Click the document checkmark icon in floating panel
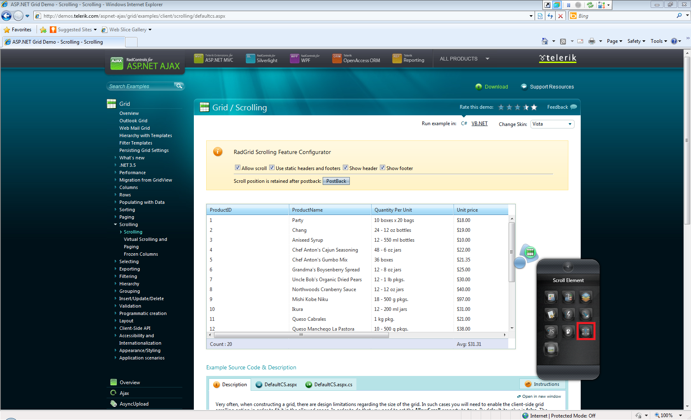Screen dimensions: 691x420 pyautogui.click(x=551, y=314)
